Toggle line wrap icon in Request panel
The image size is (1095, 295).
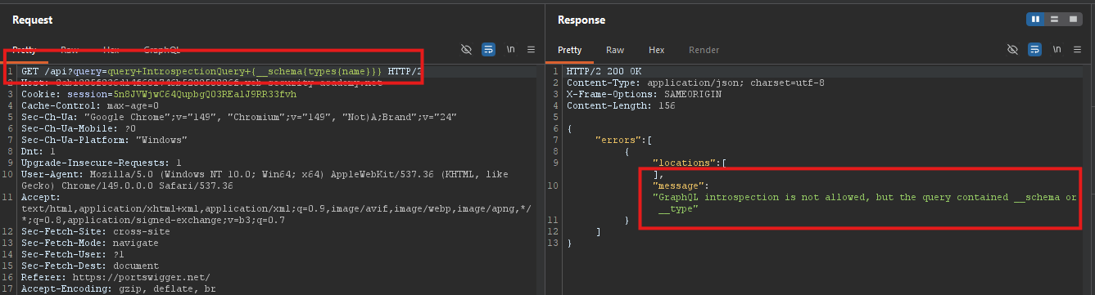pyautogui.click(x=488, y=50)
